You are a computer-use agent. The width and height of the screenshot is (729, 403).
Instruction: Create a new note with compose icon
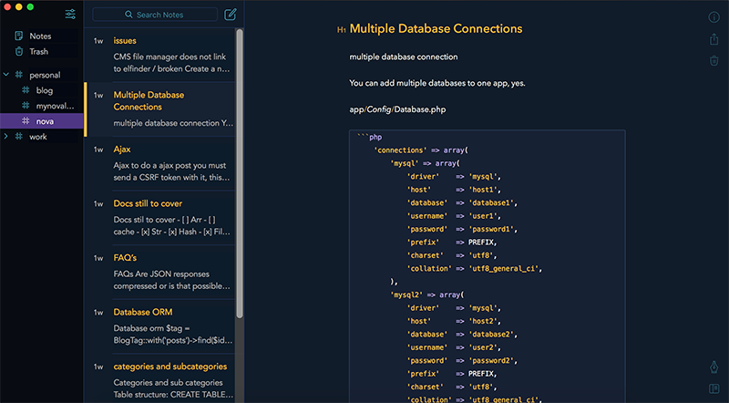231,15
